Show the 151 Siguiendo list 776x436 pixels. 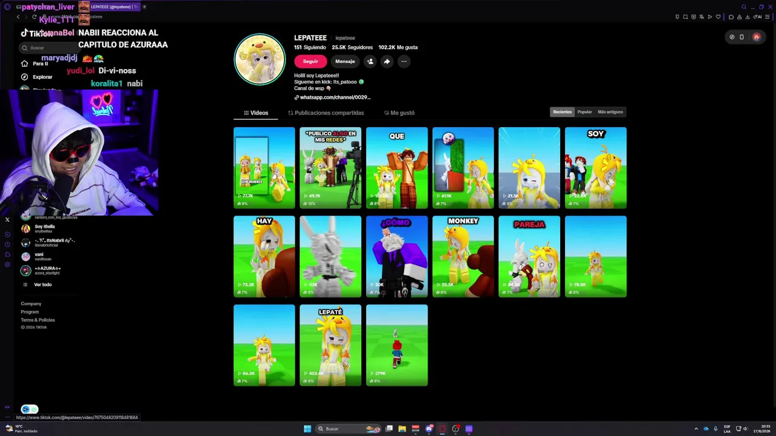click(x=310, y=47)
